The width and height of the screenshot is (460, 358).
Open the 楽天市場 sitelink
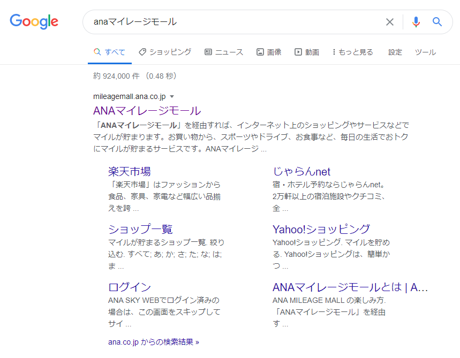(x=129, y=171)
